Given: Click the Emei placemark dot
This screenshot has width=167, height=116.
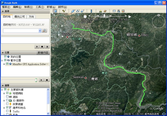Looking at the screenshot, I should click(139, 36).
